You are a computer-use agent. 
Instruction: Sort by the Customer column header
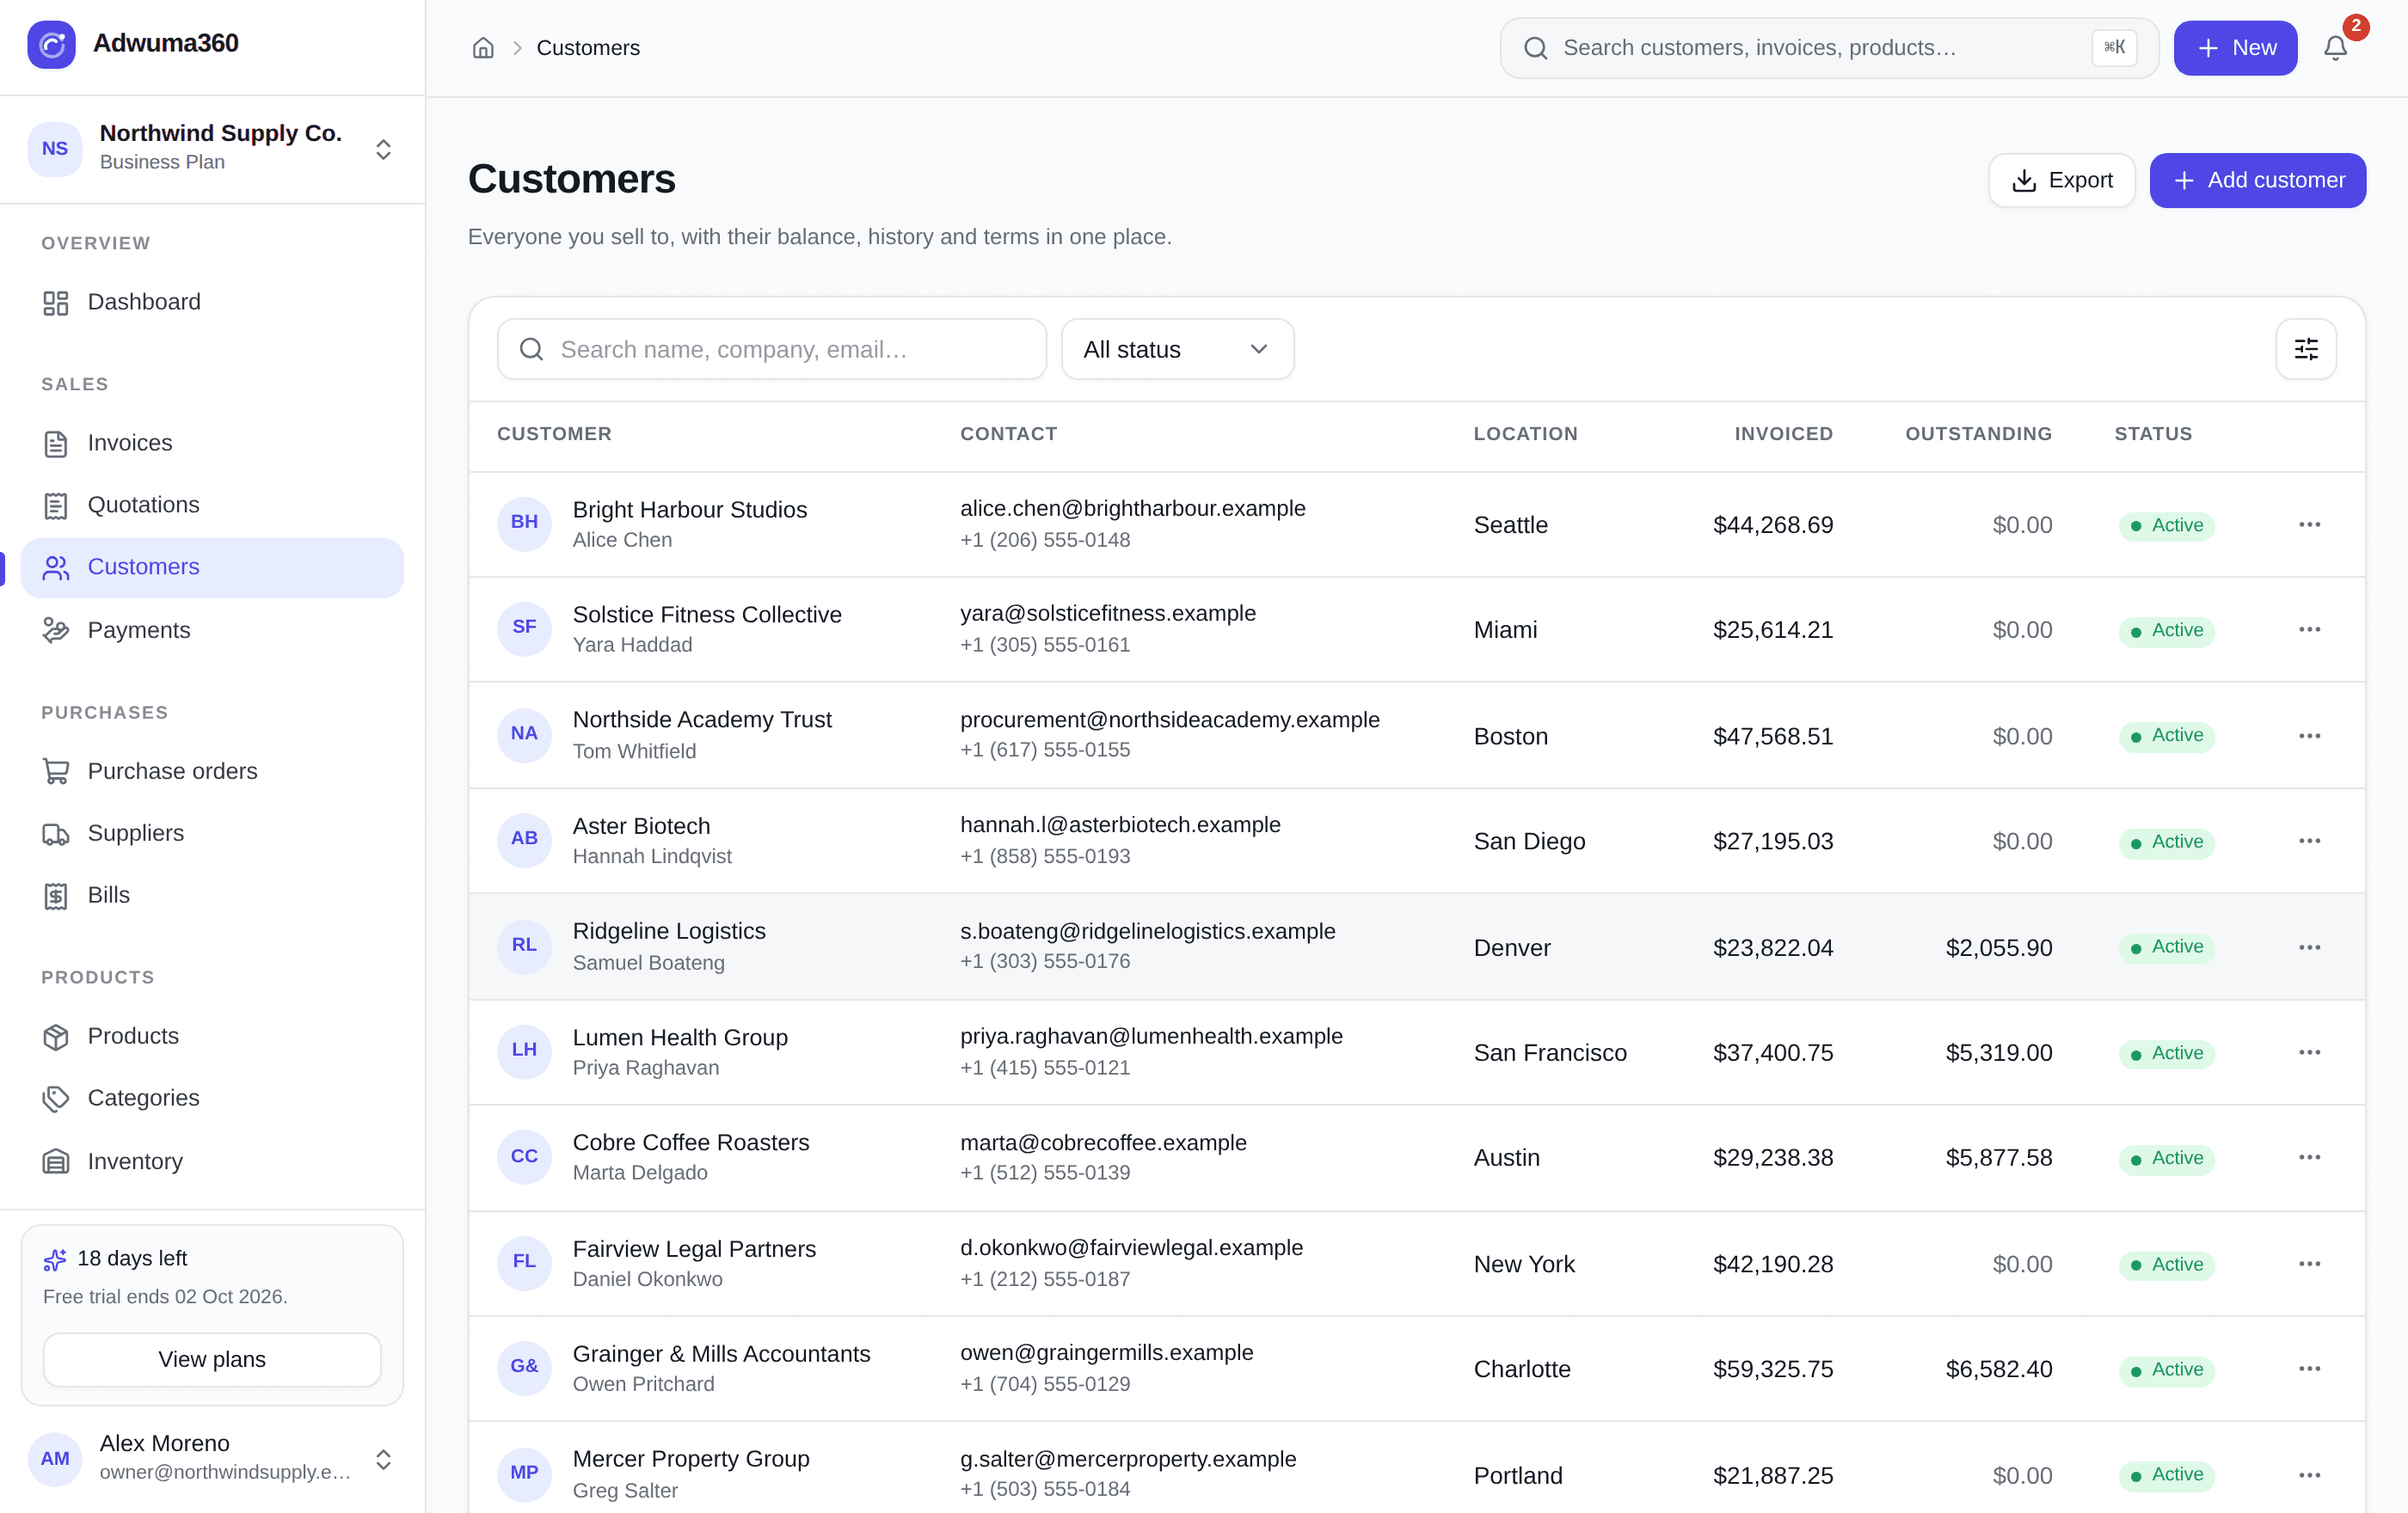click(x=554, y=434)
